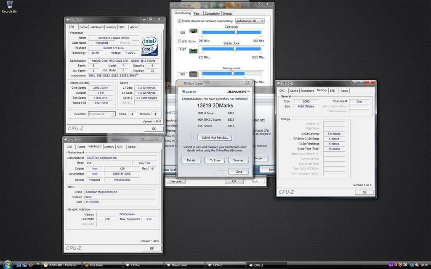Open Details in the 3DMark Score dialog
Image resolution: width=431 pixels, height=269 pixels.
pyautogui.click(x=192, y=160)
